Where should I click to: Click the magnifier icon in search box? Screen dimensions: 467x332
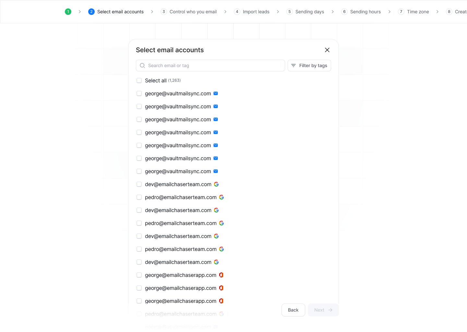point(142,65)
